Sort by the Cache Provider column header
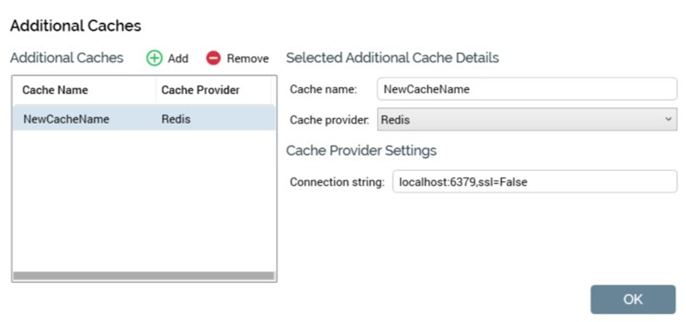The height and width of the screenshot is (322, 686). coord(200,90)
